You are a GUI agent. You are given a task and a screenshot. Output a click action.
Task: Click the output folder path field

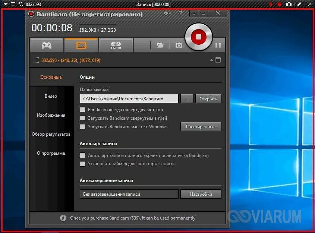129,99
